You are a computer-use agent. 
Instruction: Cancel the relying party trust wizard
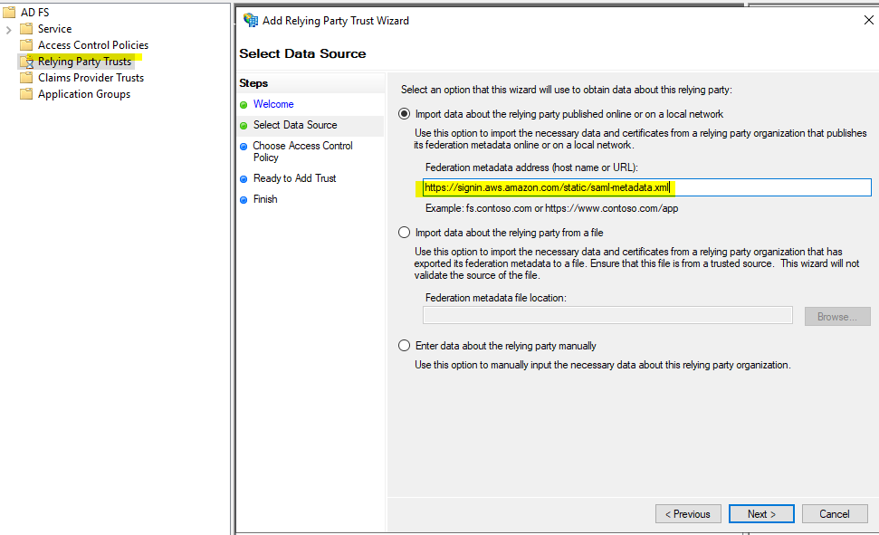tap(835, 513)
